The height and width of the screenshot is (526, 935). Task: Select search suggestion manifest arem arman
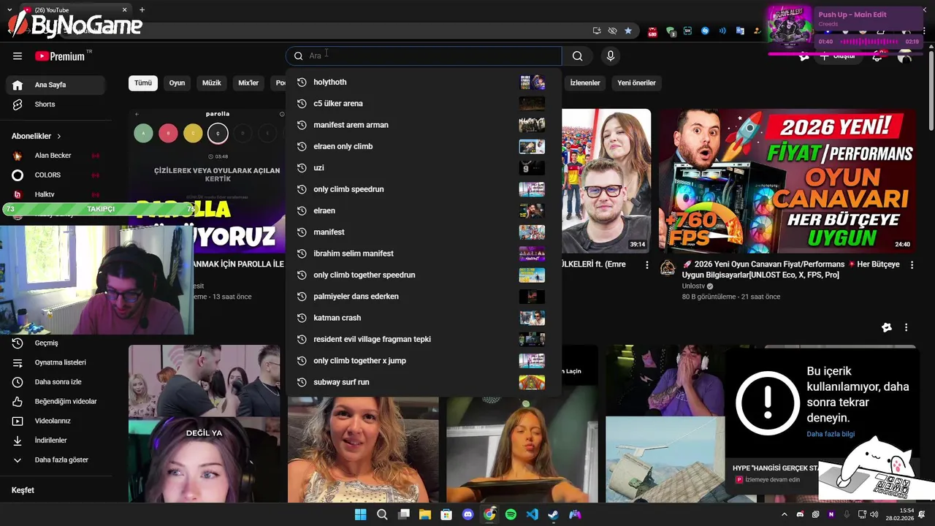424,125
